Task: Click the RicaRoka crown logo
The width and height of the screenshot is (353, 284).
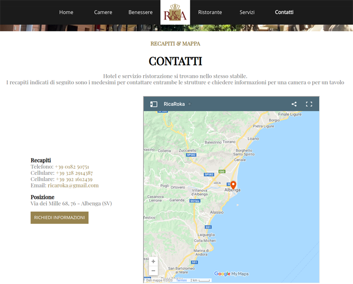Action: point(175,12)
